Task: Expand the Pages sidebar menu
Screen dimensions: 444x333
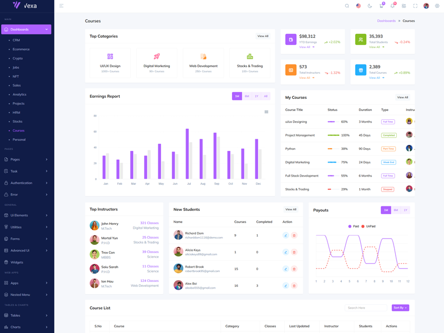Action: pyautogui.click(x=26, y=159)
